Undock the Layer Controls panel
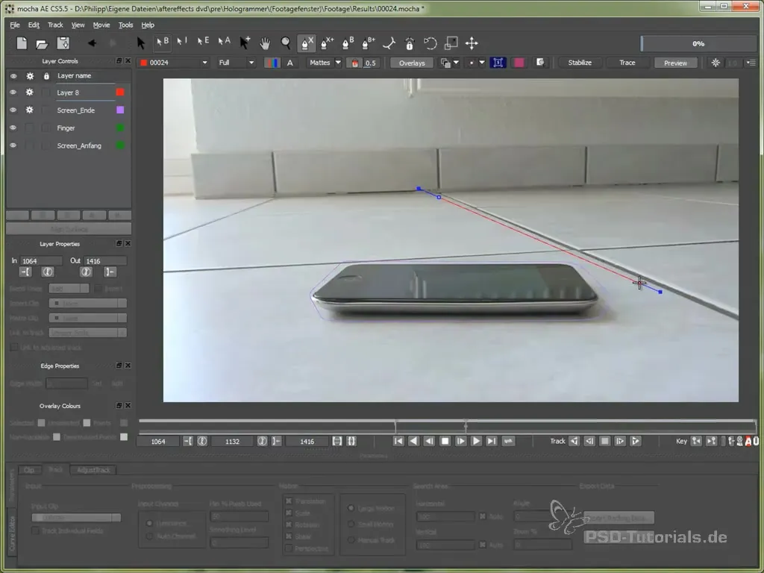This screenshot has height=573, width=764. pyautogui.click(x=119, y=61)
